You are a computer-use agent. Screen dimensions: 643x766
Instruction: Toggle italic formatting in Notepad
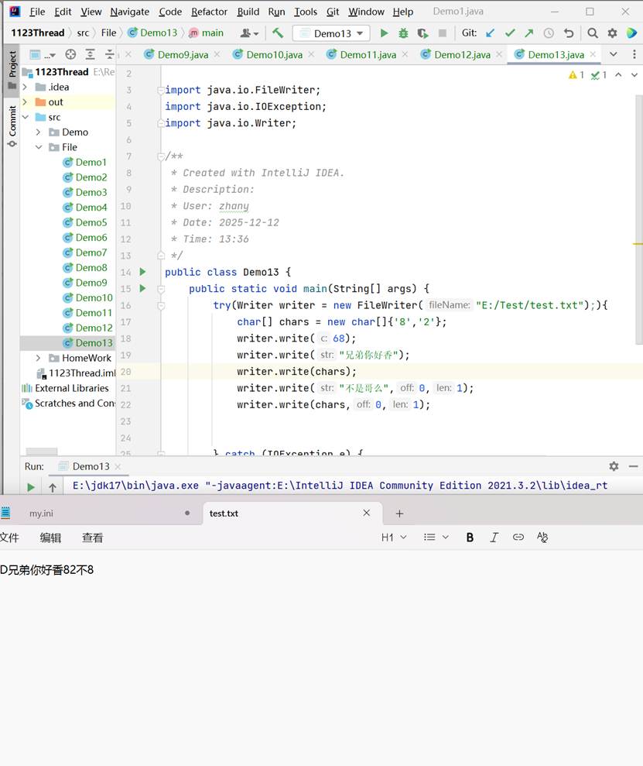point(494,538)
